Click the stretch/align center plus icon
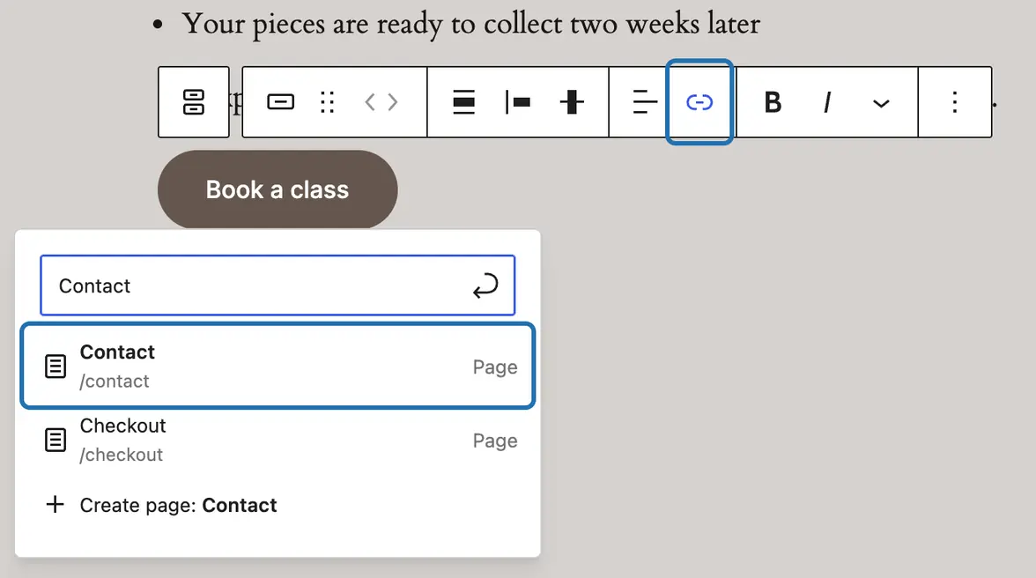This screenshot has width=1036, height=578. (x=572, y=101)
